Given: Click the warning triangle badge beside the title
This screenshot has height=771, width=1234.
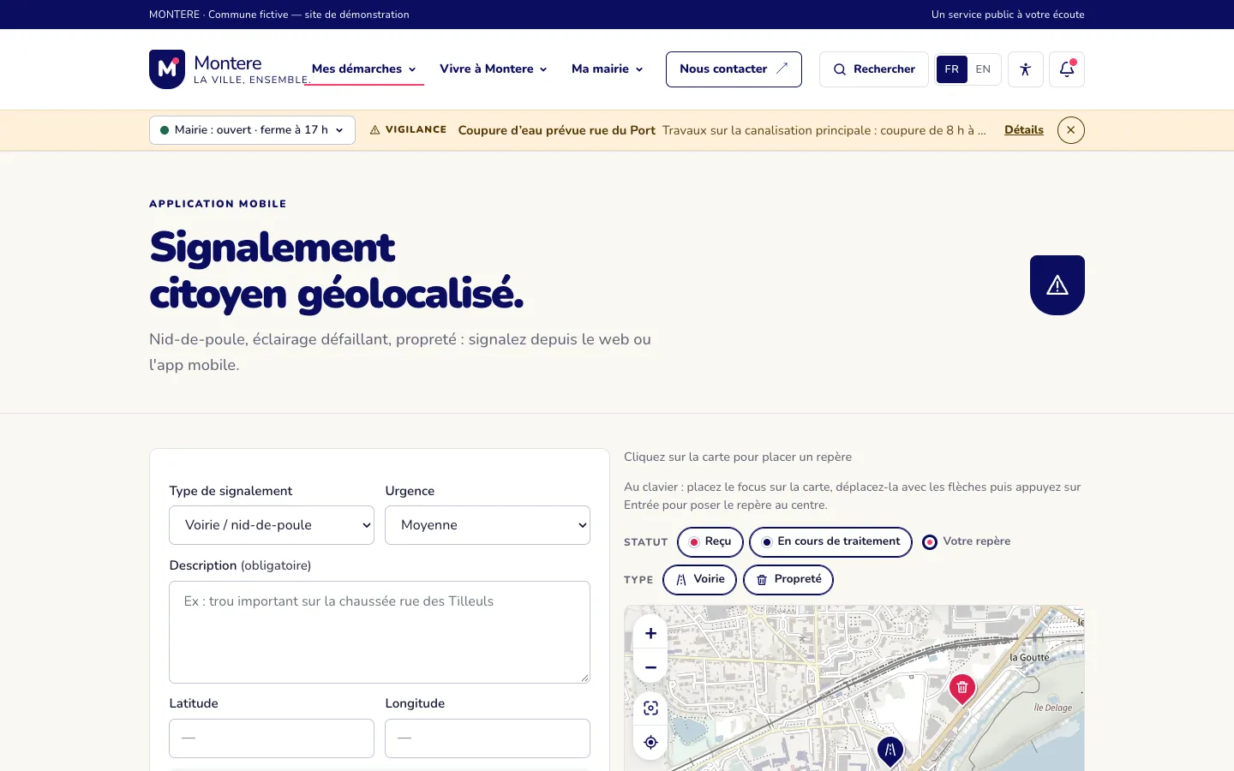Looking at the screenshot, I should (x=1057, y=285).
